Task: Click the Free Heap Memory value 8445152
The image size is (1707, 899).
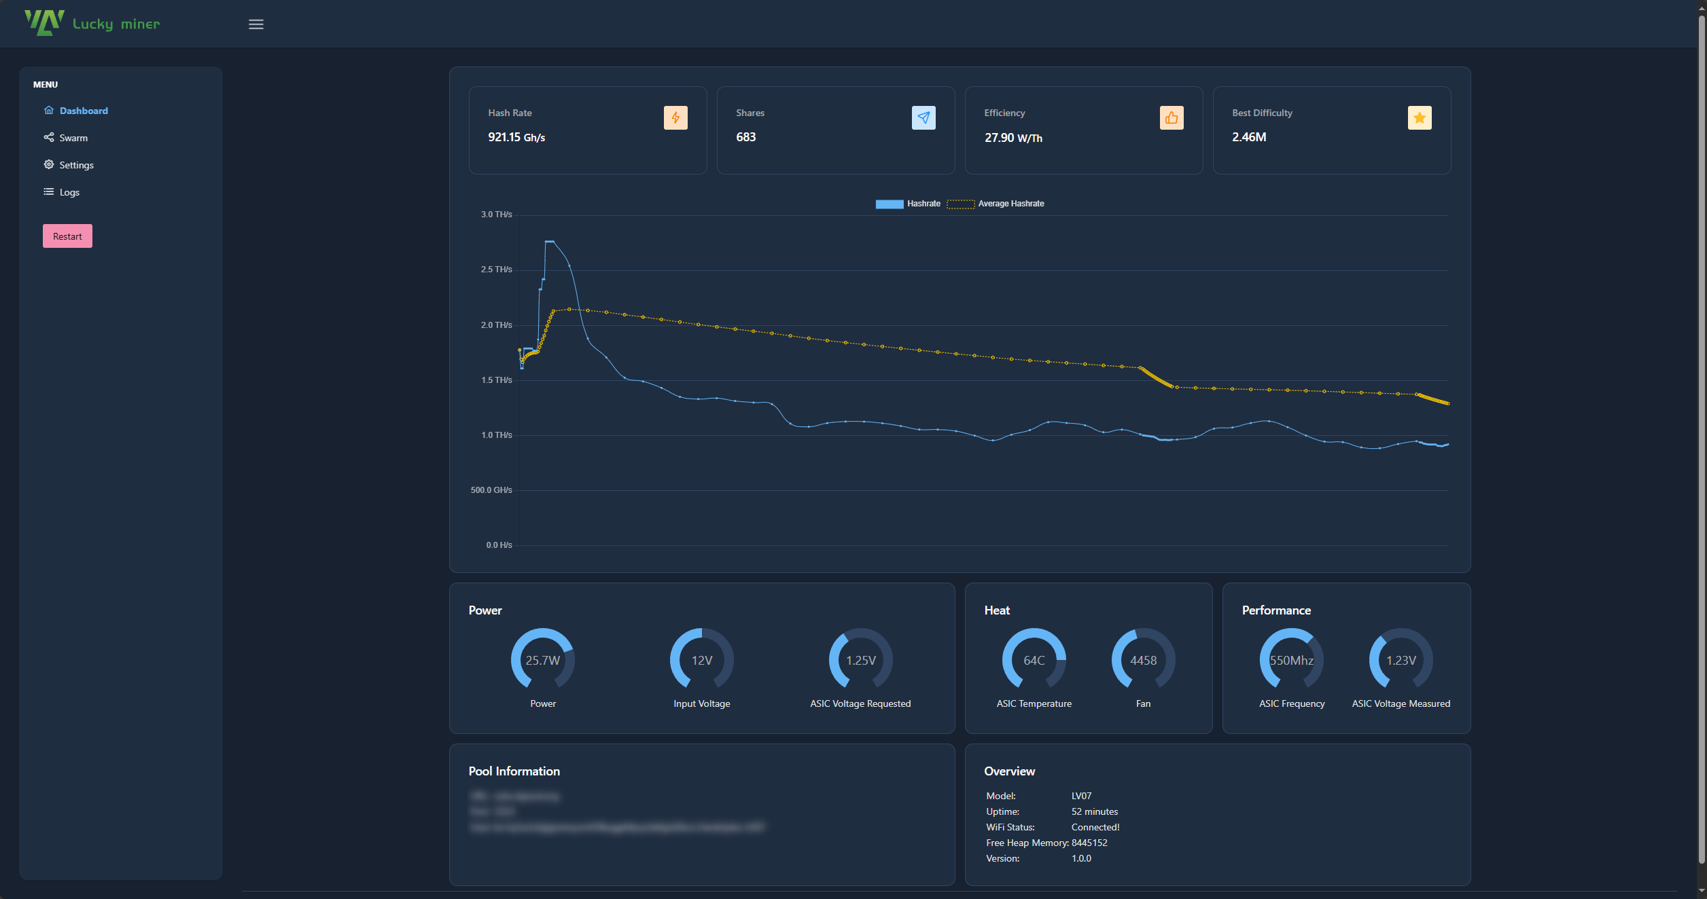Action: pyautogui.click(x=1089, y=843)
